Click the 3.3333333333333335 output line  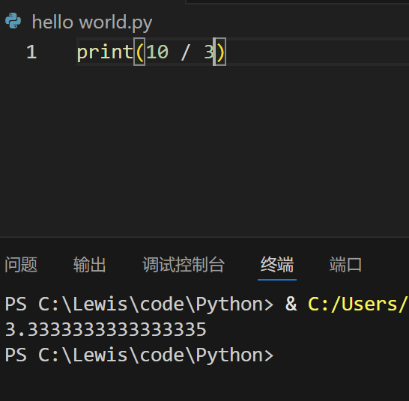point(106,329)
